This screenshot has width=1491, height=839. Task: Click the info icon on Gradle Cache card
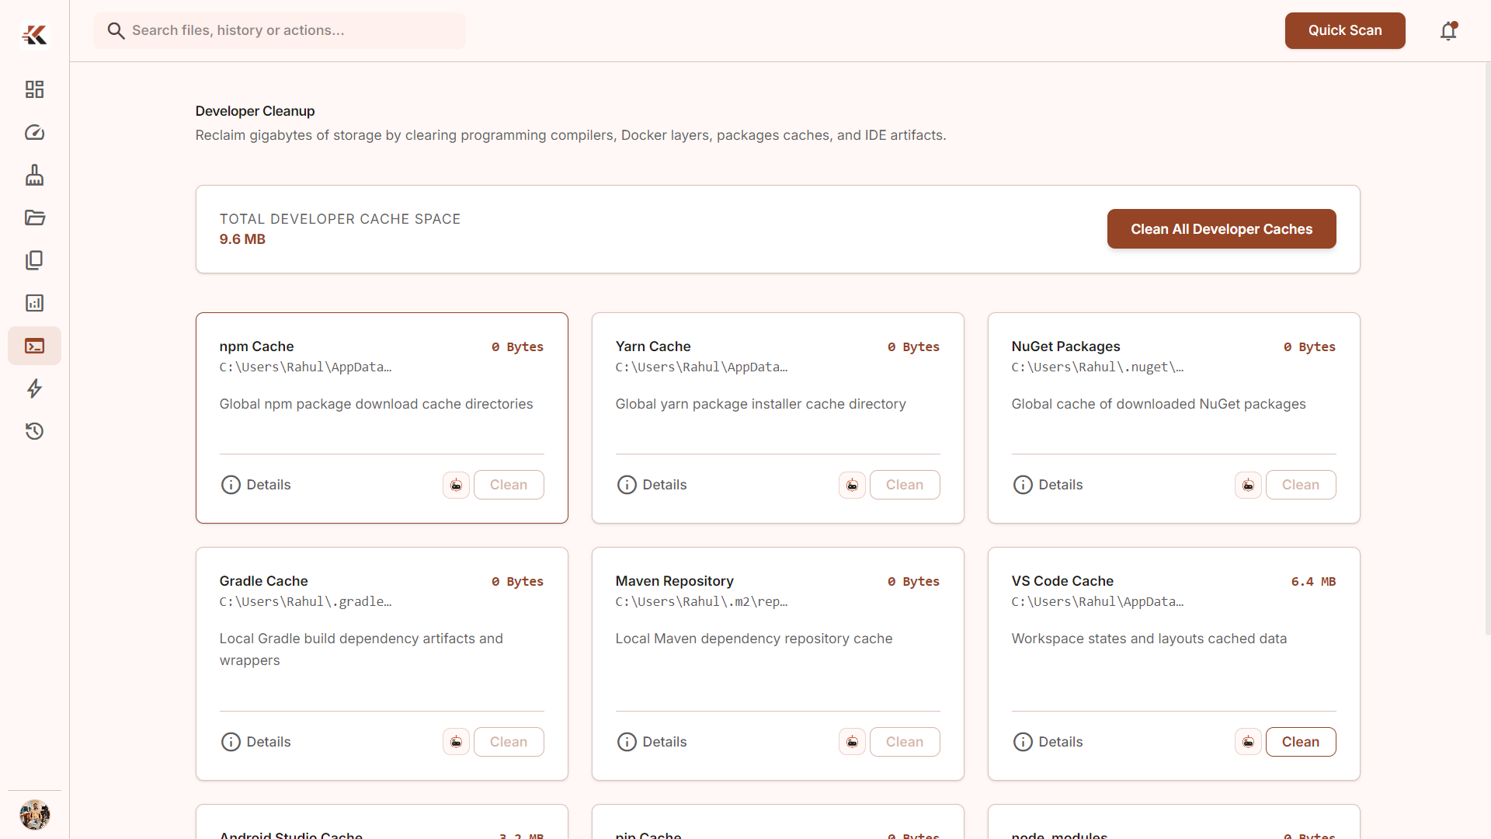[x=231, y=742]
